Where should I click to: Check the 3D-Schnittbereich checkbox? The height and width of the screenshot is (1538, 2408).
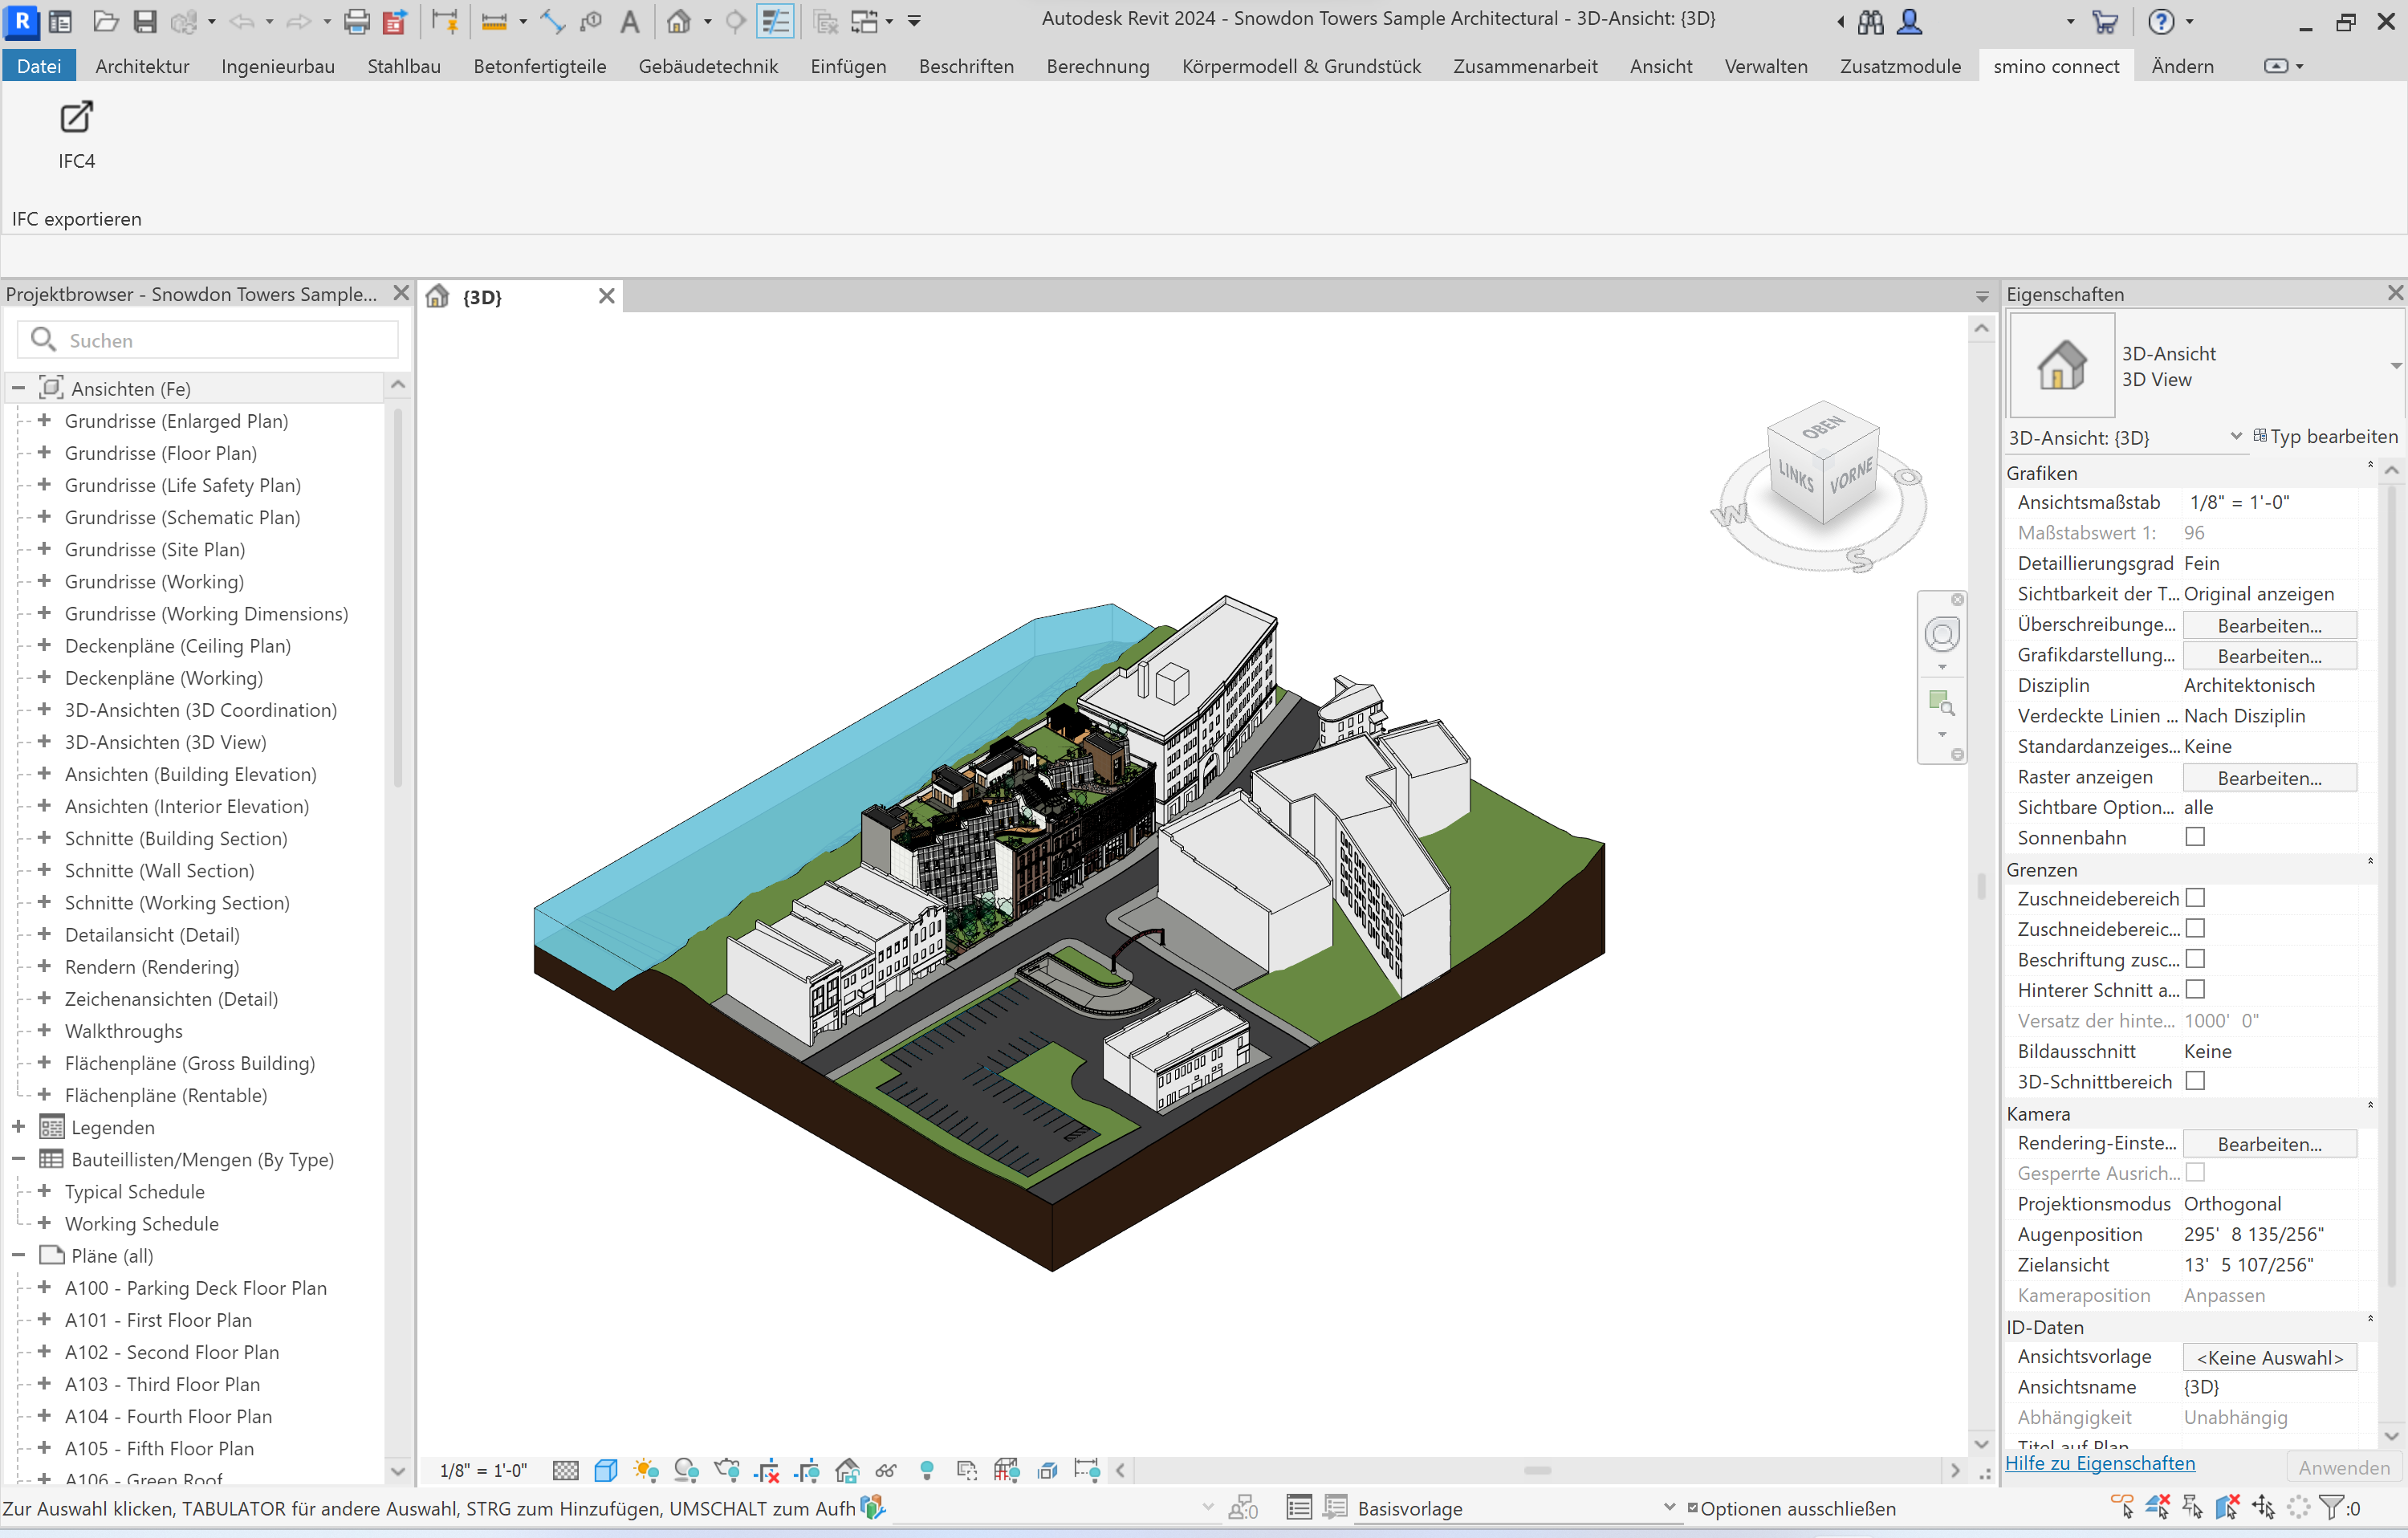click(x=2194, y=1081)
